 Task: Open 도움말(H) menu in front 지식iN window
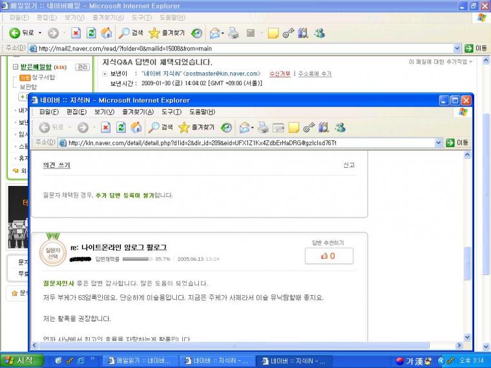pos(202,112)
